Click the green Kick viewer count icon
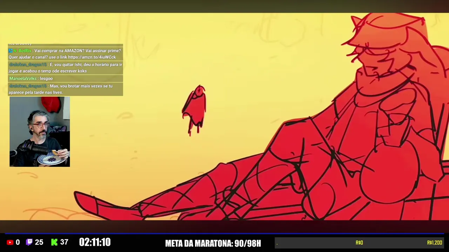This screenshot has width=449, height=252. tap(54, 242)
